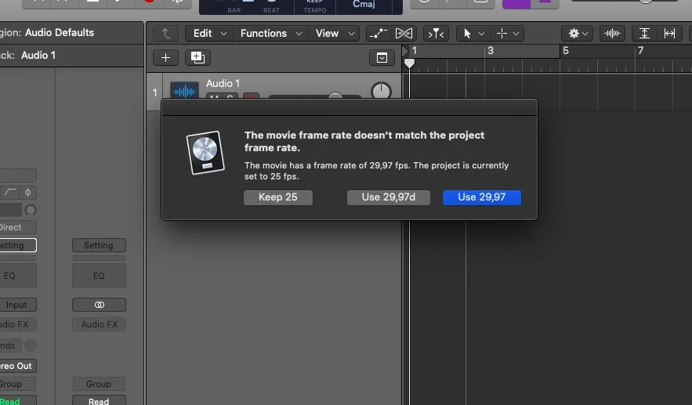Click the playhead handle at bar 1
Image resolution: width=692 pixels, height=405 pixels.
(409, 63)
